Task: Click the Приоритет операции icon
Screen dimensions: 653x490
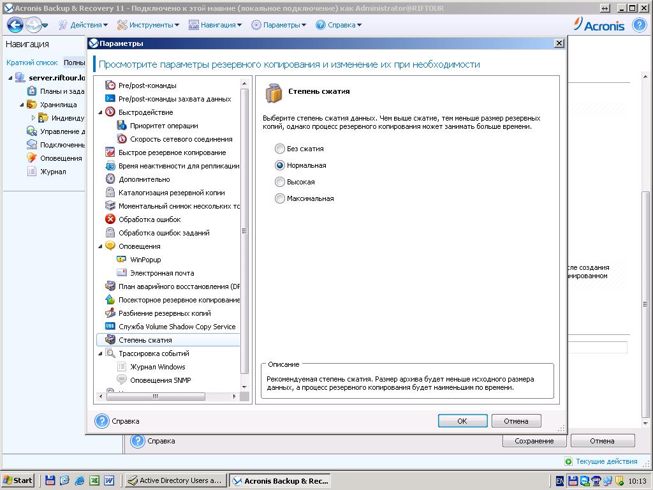Action: coord(122,126)
